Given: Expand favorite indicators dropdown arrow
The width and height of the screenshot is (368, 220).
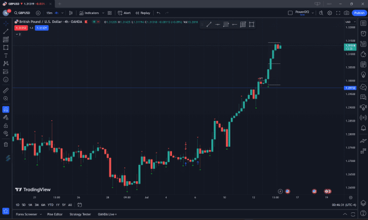Looking at the screenshot, I should pyautogui.click(x=103, y=13).
